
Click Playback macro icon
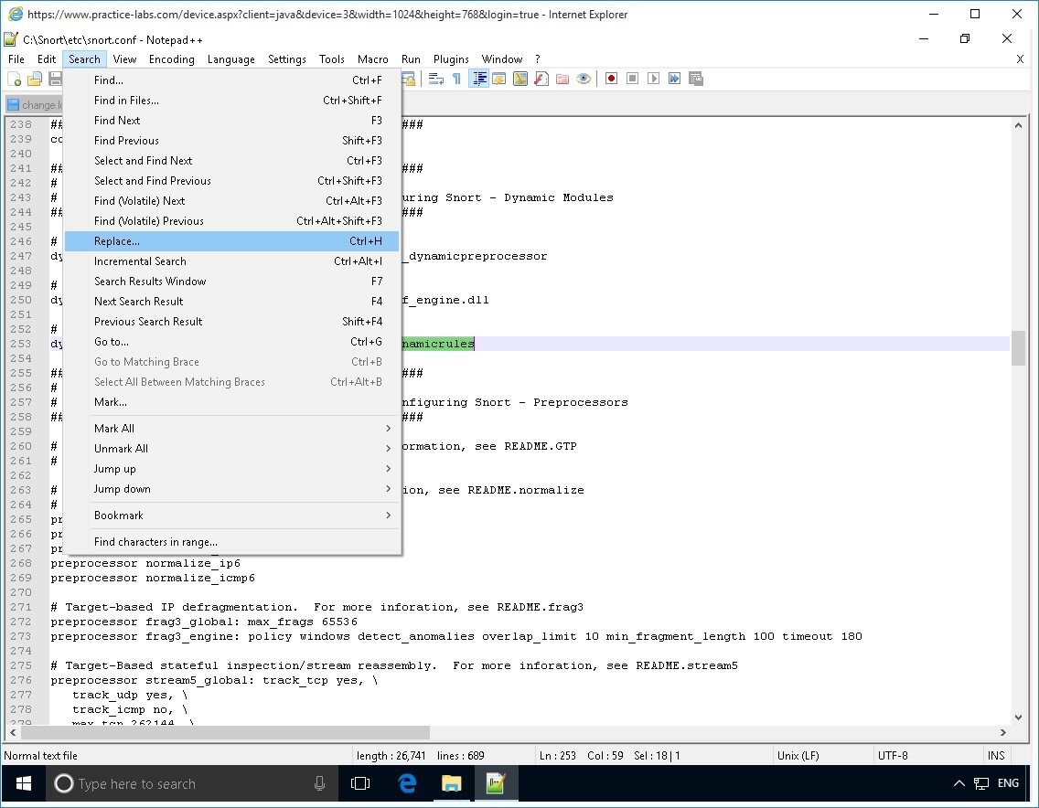(x=653, y=79)
